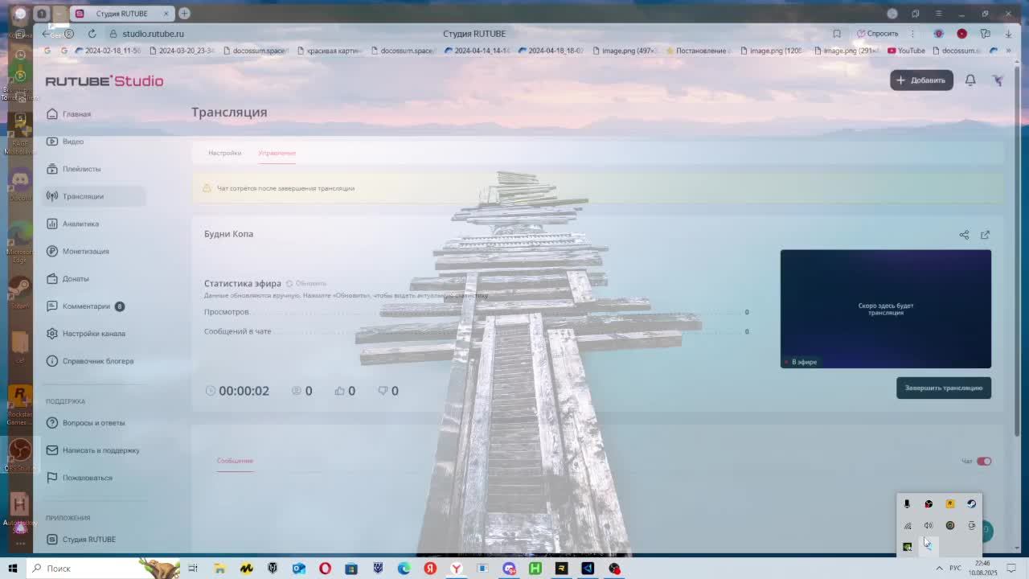Click the share broadcast icon
1029x579 pixels.
[x=964, y=235]
